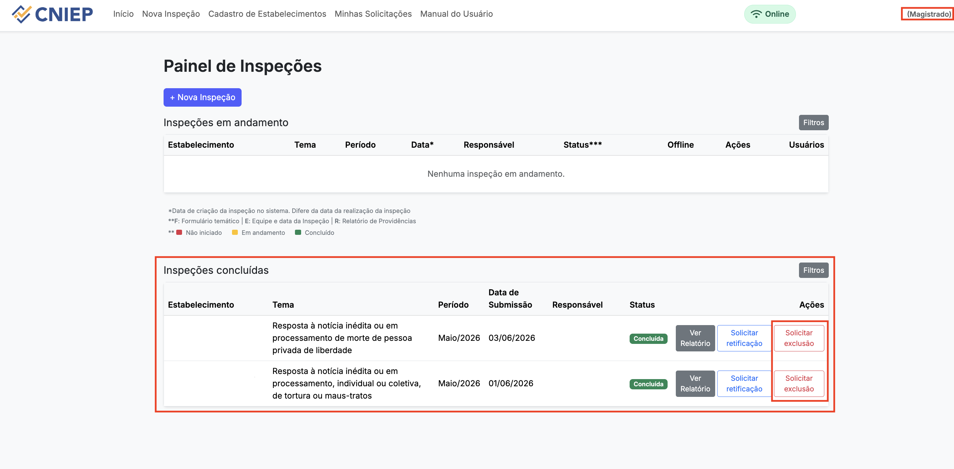Click the tortura ou maus-tratos theme text
Screen dimensions: 954x469
346,383
